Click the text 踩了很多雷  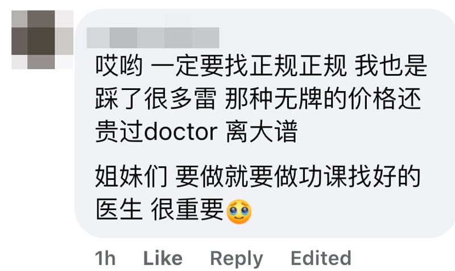pos(156,99)
